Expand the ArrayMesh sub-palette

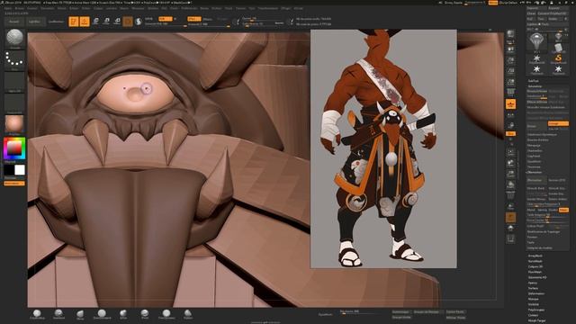[x=535, y=256]
